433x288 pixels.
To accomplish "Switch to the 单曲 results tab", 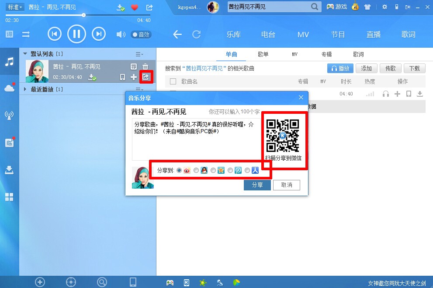I will pyautogui.click(x=231, y=54).
